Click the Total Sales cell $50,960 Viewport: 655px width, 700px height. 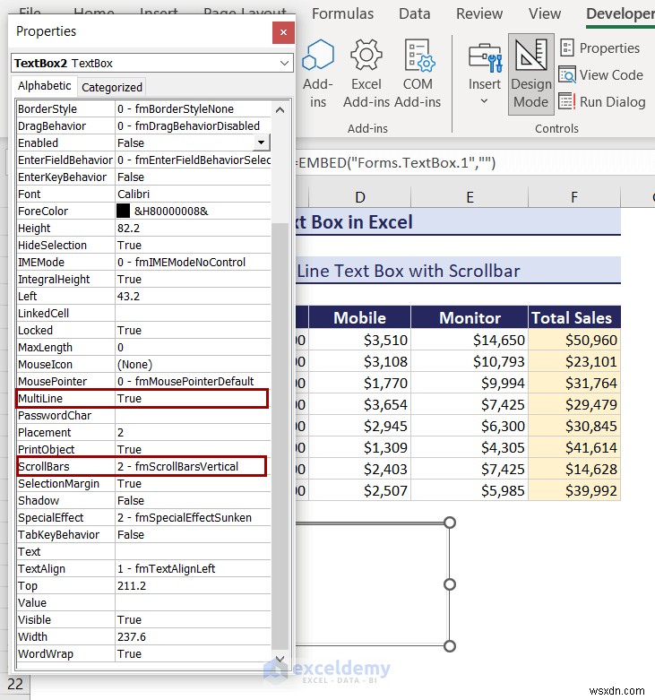tap(574, 341)
